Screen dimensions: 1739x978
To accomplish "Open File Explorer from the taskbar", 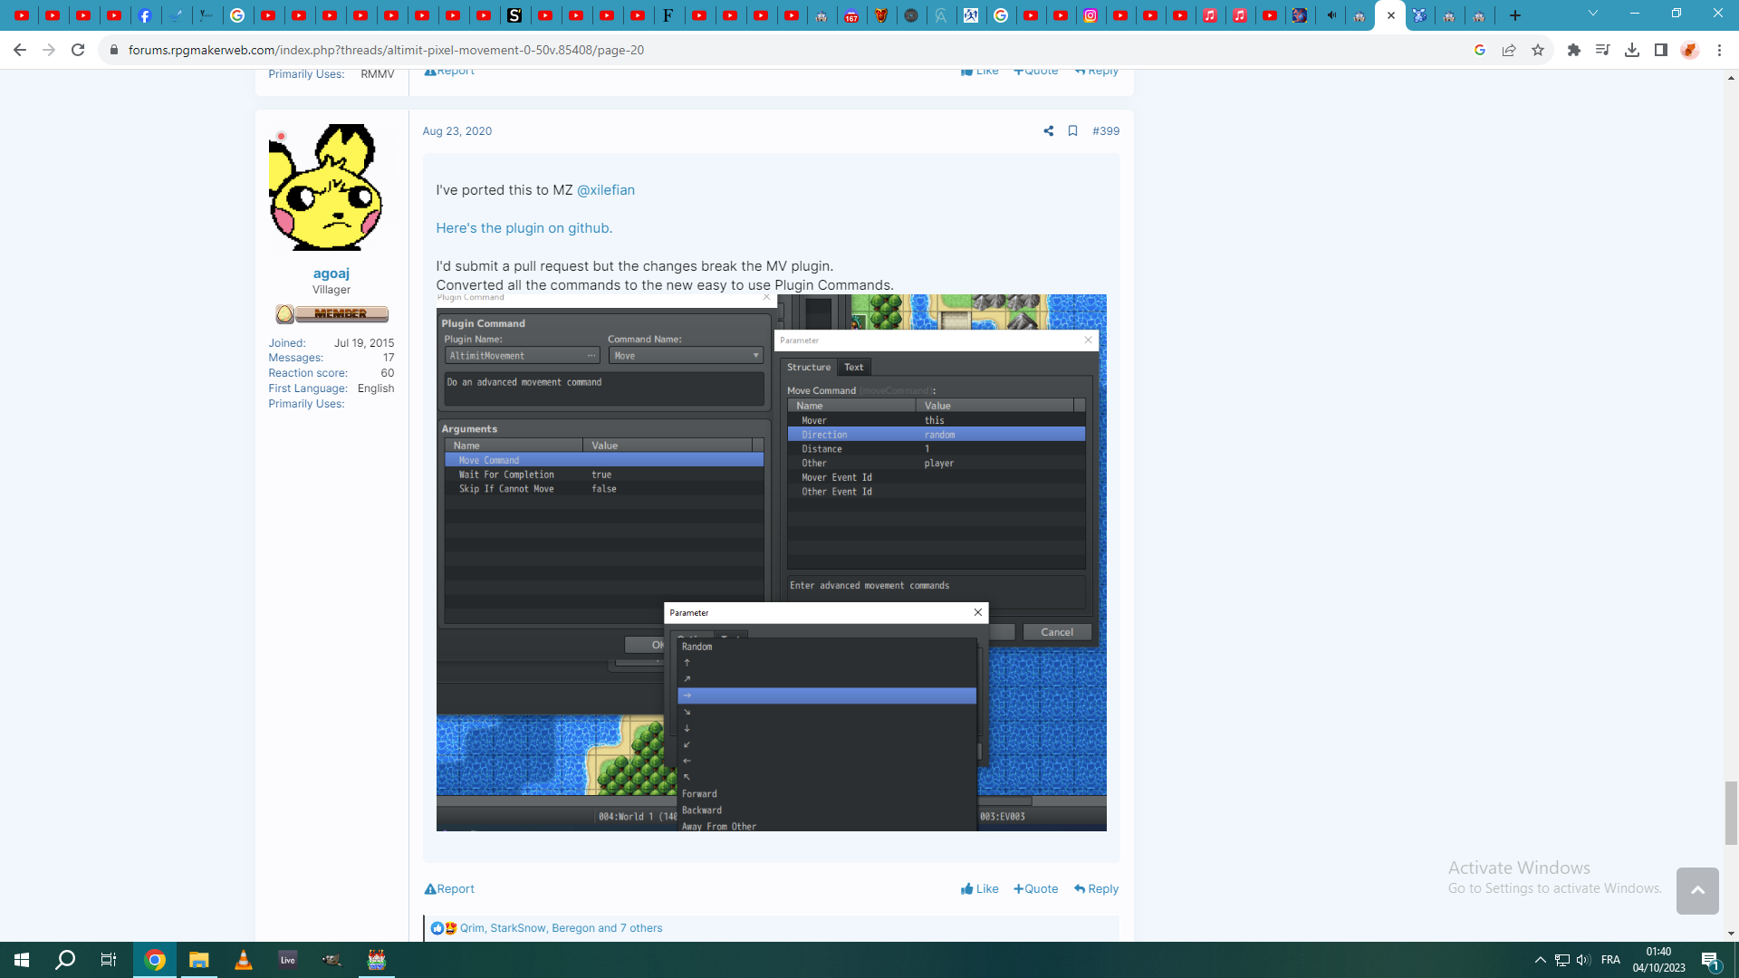I will pyautogui.click(x=199, y=960).
